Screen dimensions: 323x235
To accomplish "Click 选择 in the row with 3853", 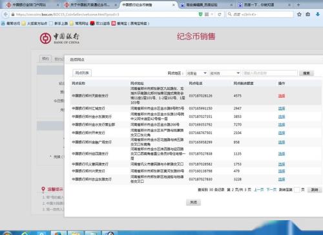I will [x=282, y=117].
